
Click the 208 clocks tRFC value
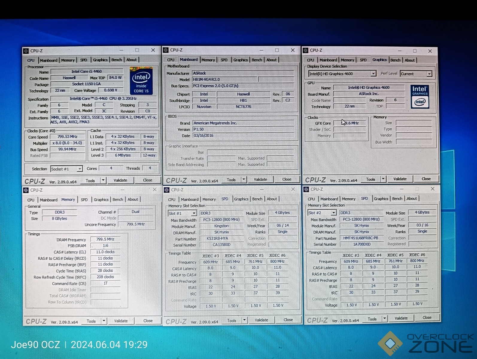[105, 277]
